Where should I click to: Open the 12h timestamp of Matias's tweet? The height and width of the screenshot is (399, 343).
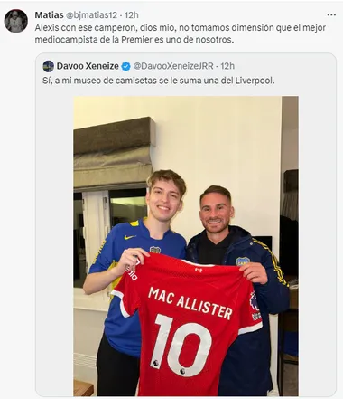coord(132,14)
